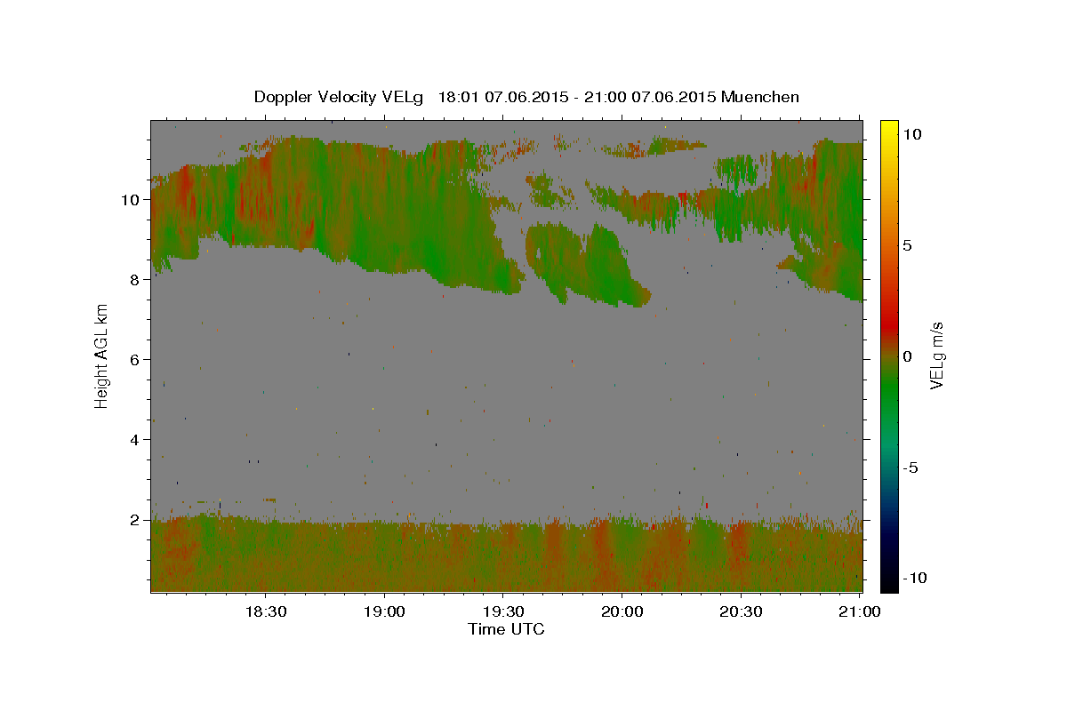Click the height axis value 8
Image resolution: width=1067 pixels, height=711 pixels.
(x=135, y=280)
